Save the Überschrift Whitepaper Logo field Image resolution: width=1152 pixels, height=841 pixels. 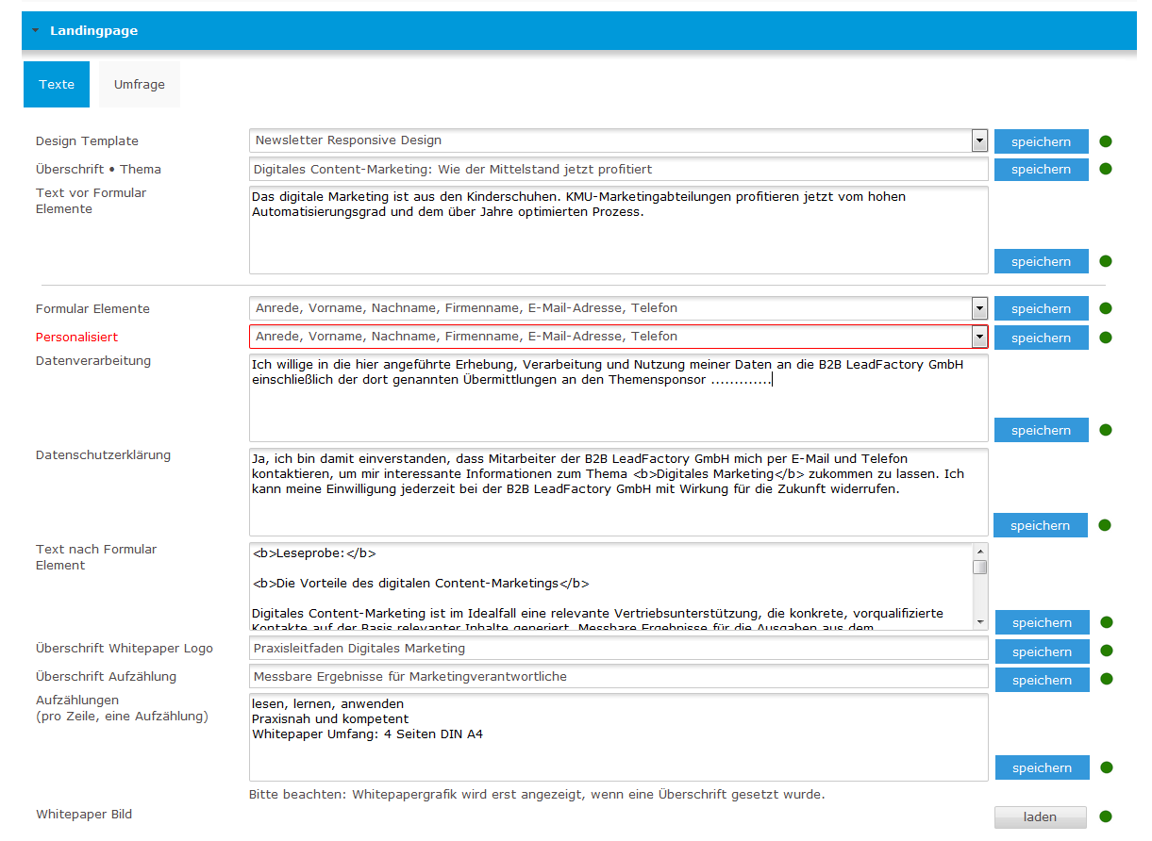[x=1043, y=651]
